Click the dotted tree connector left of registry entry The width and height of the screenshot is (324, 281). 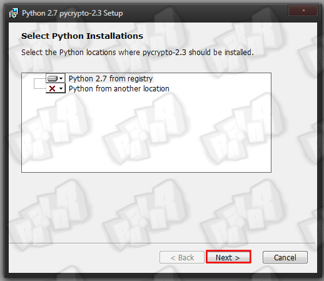pyautogui.click(x=39, y=79)
